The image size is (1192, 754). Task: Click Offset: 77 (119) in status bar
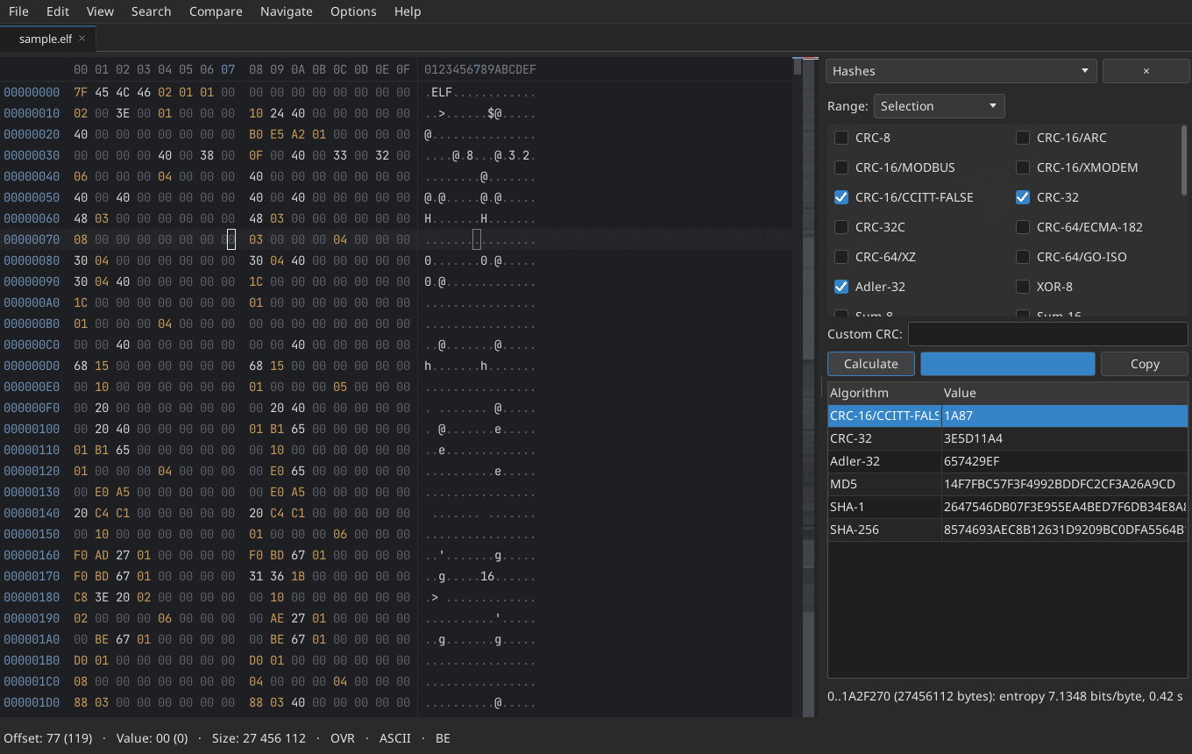[x=48, y=738]
